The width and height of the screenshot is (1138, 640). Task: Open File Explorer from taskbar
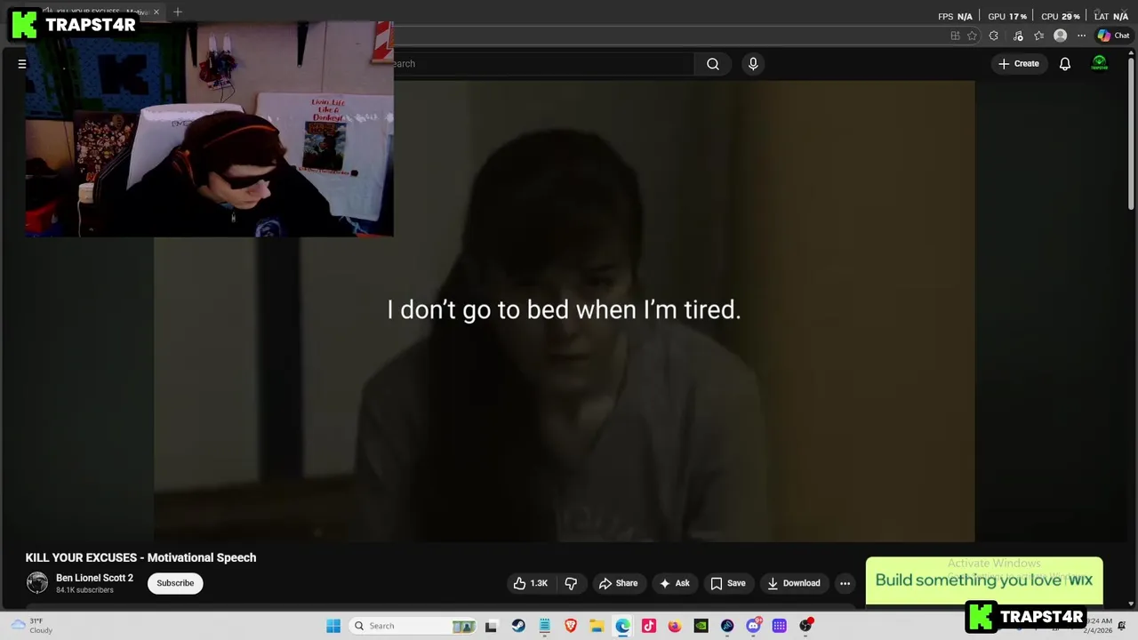coord(597,626)
